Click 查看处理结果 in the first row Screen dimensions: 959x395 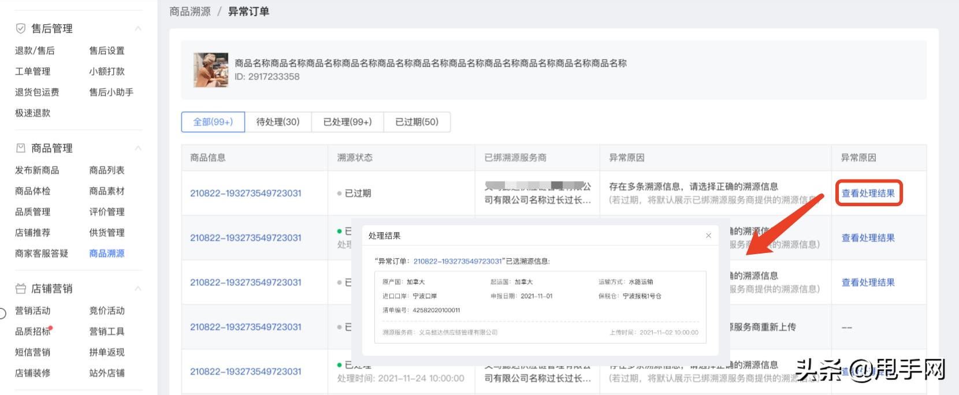tap(868, 193)
